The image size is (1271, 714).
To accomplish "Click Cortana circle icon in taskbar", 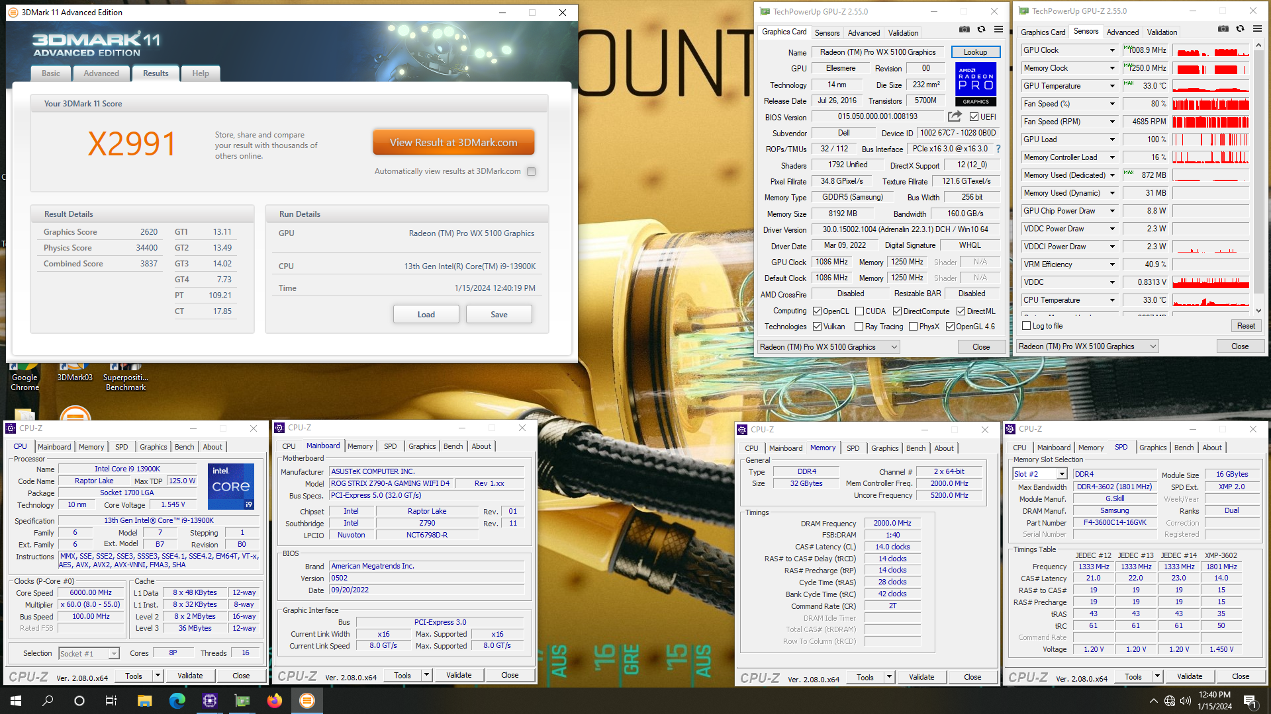I will pyautogui.click(x=79, y=701).
